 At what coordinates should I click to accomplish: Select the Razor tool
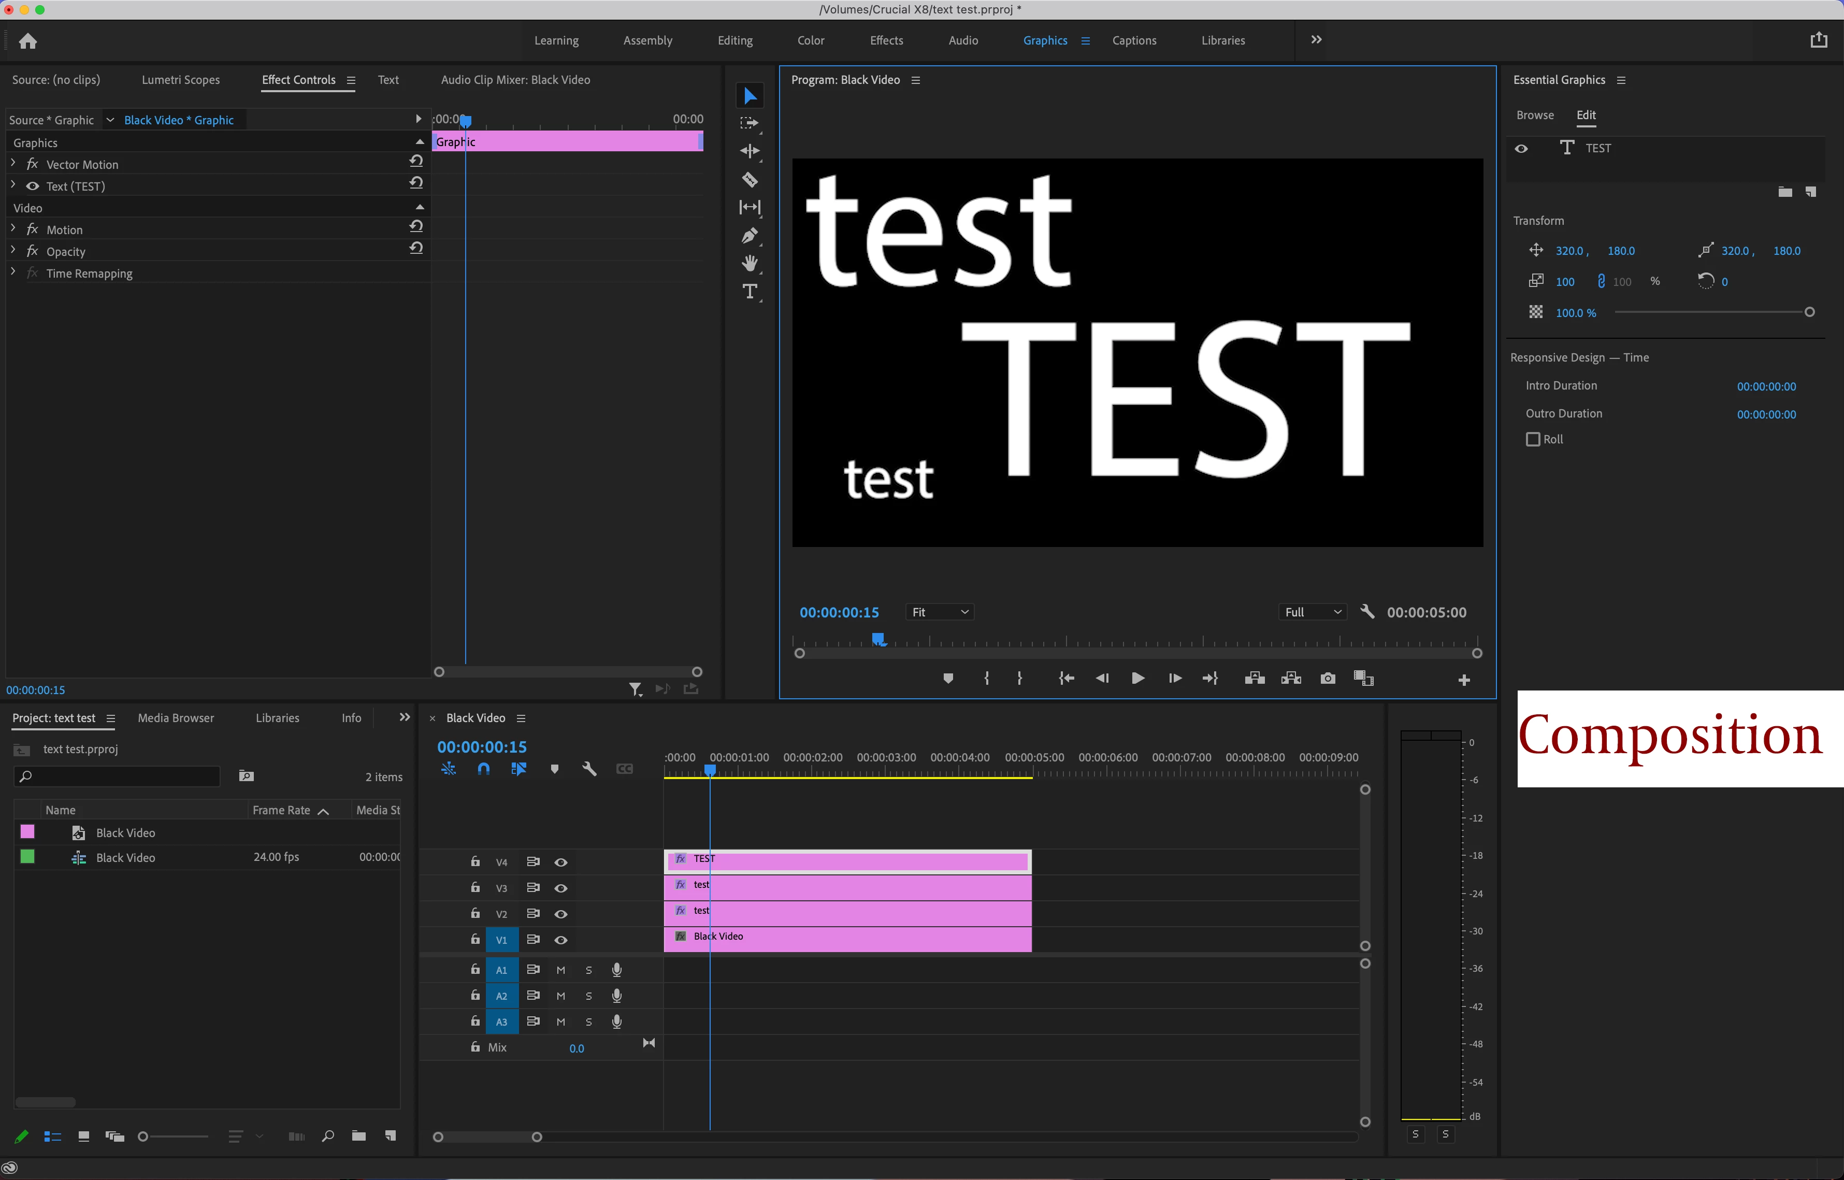(x=749, y=179)
